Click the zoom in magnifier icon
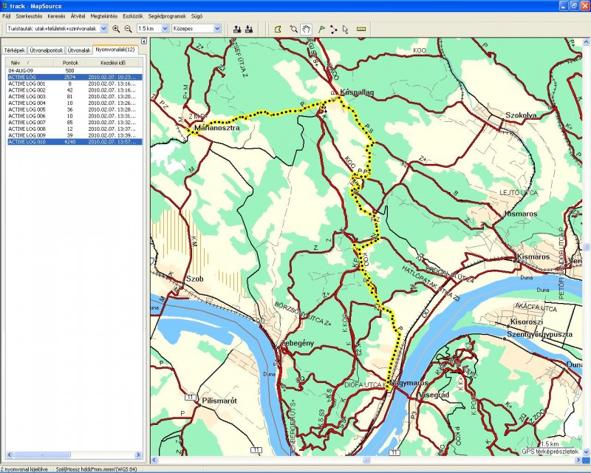The height and width of the screenshot is (473, 591). (117, 29)
